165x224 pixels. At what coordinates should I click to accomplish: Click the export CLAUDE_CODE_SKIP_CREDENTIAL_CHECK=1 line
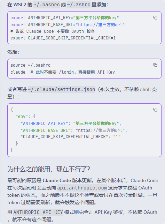tap(63, 38)
